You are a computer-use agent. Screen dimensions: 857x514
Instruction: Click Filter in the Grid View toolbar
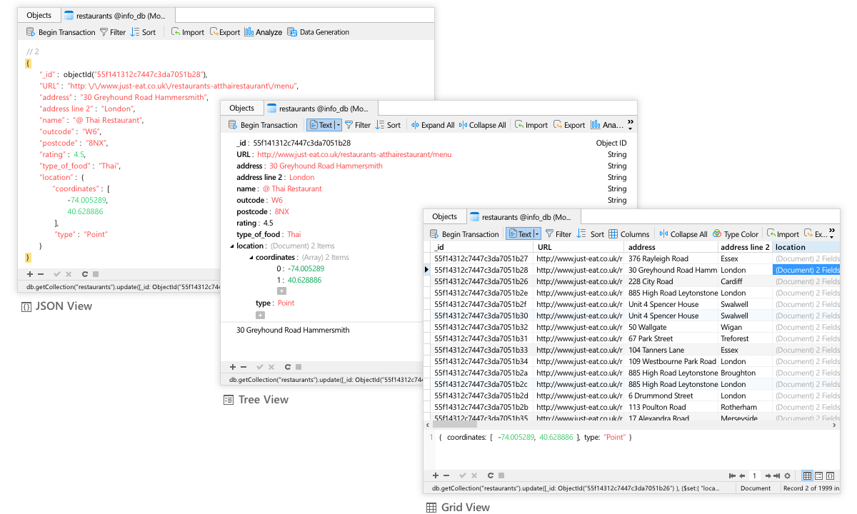pyautogui.click(x=558, y=234)
